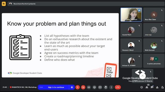Screen dimensions: 165x92
Task: Select the Nourchene Ferchichi video tile
Action: point(131,15)
